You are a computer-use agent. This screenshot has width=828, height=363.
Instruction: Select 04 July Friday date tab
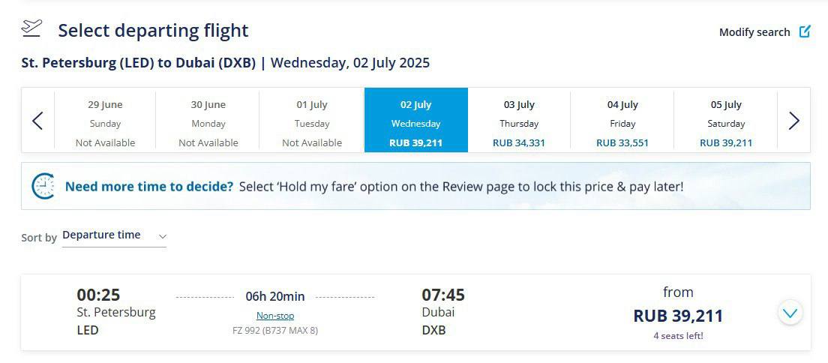point(622,121)
